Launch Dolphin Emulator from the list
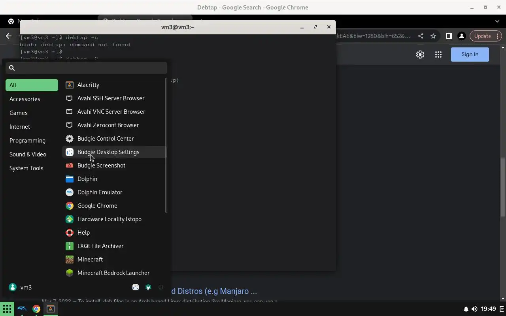The image size is (506, 316). click(114, 192)
